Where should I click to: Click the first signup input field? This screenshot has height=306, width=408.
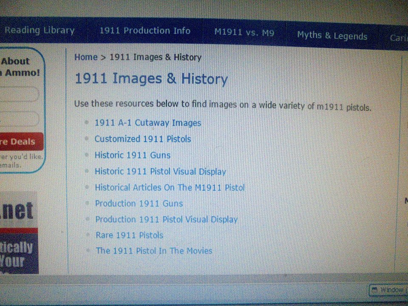(19, 94)
